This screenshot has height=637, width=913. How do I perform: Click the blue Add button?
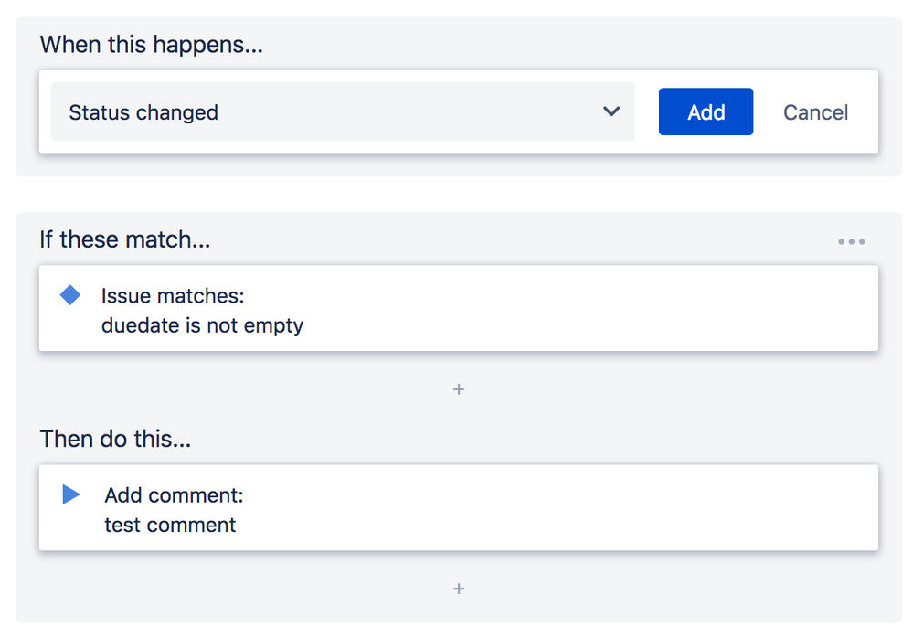coord(706,111)
